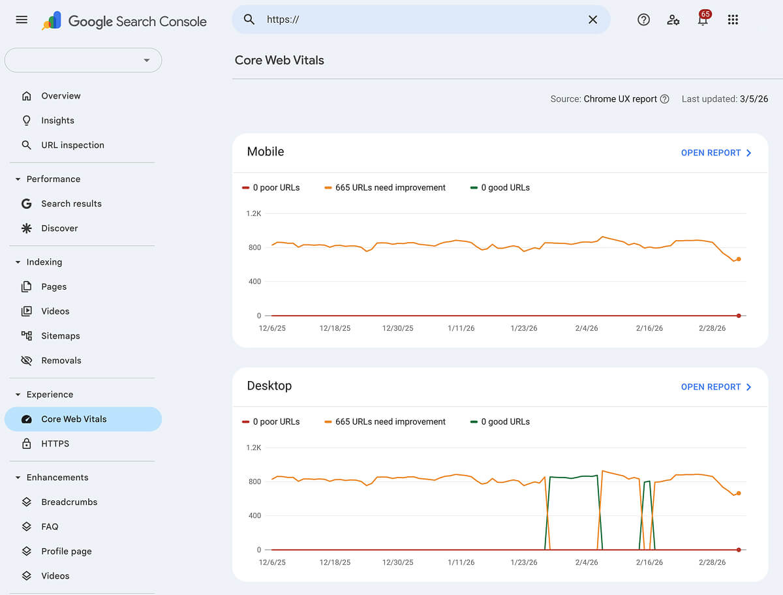This screenshot has height=595, width=783.
Task: Click the FAQ layers icon
Action: click(x=27, y=526)
